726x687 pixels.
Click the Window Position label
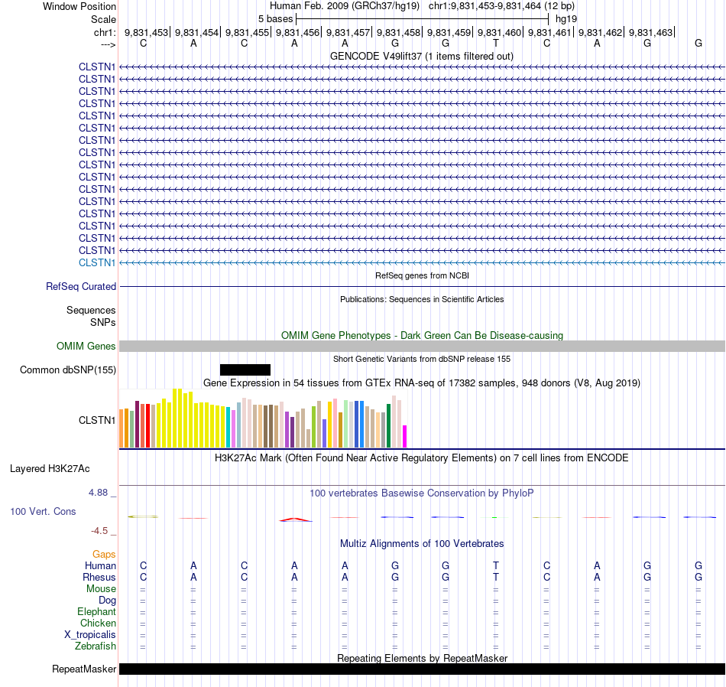click(x=79, y=6)
